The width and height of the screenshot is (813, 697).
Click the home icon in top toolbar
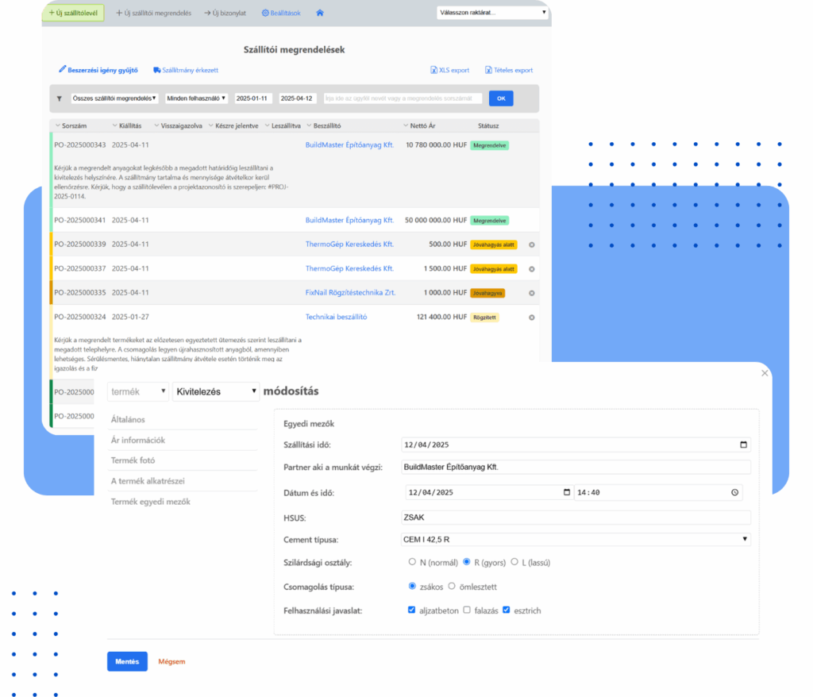320,13
